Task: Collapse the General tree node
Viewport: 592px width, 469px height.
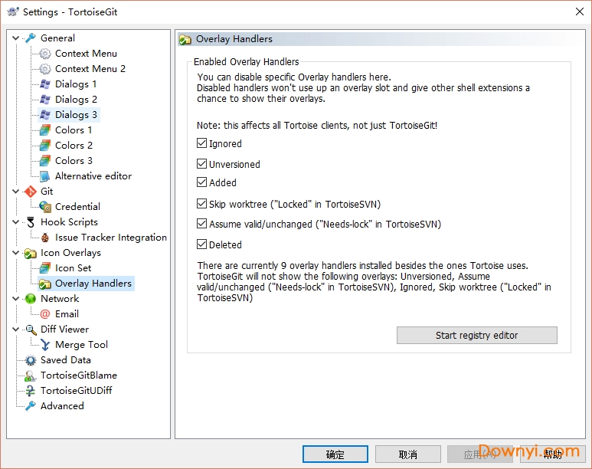Action: [x=16, y=38]
